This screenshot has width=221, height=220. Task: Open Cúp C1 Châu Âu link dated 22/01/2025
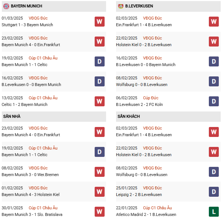click(157, 208)
